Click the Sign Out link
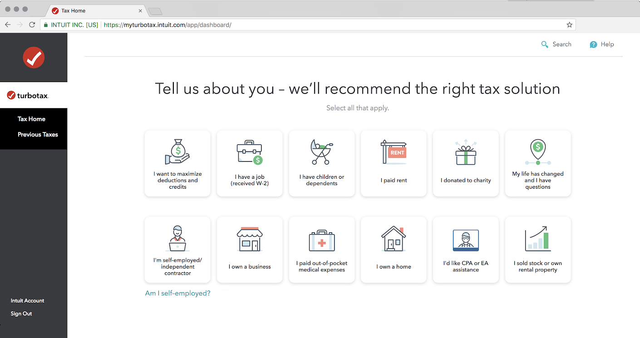The height and width of the screenshot is (338, 640). click(x=21, y=314)
